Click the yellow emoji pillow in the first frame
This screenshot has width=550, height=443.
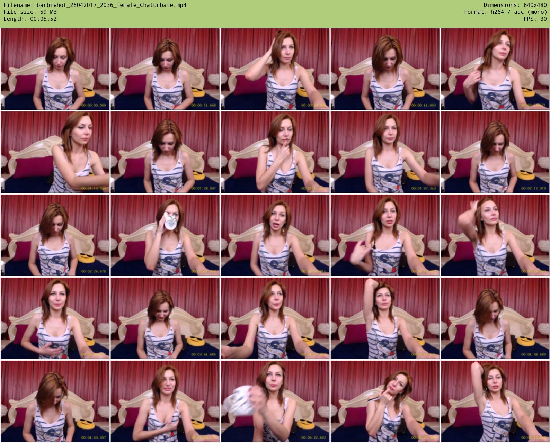tap(90, 92)
